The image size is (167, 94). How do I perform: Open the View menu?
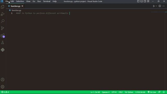tap(28, 1)
